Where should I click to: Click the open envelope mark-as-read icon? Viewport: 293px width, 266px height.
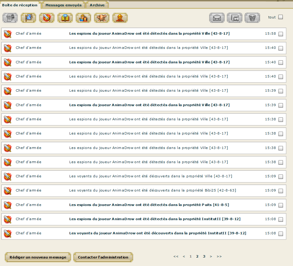coord(217,18)
